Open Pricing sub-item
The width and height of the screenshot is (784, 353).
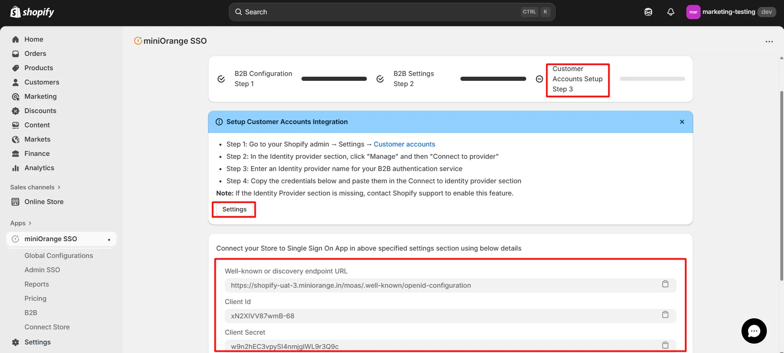point(36,298)
